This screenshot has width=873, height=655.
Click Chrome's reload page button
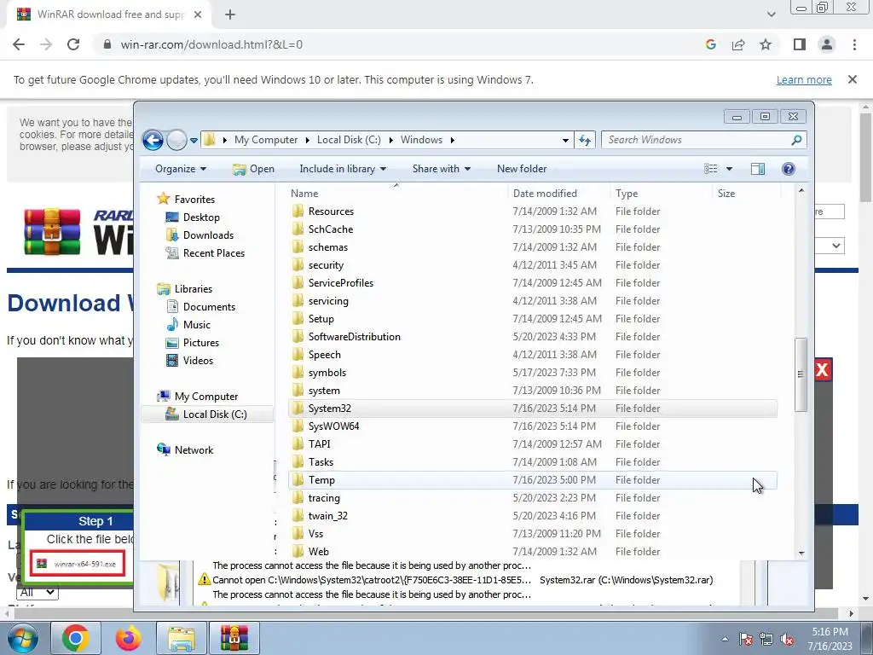73,44
